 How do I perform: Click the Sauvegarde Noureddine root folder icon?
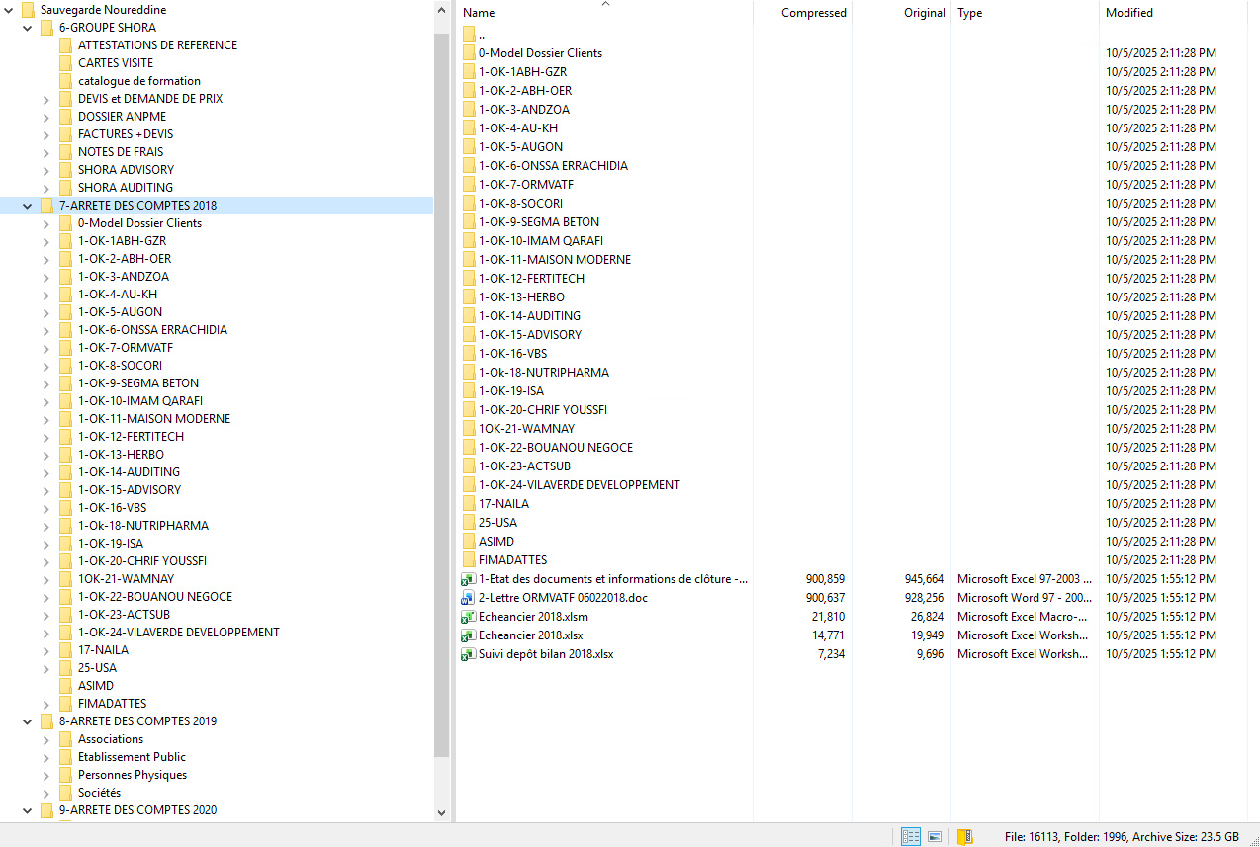[x=28, y=10]
